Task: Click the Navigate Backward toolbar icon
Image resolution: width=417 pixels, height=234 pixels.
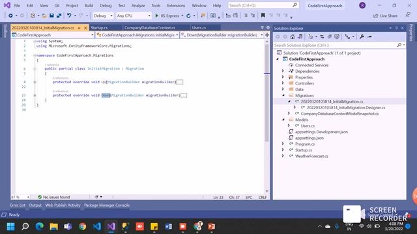Action: click(10, 16)
